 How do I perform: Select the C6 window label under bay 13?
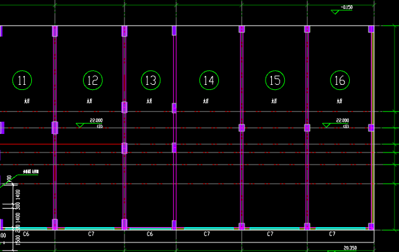coord(150,234)
